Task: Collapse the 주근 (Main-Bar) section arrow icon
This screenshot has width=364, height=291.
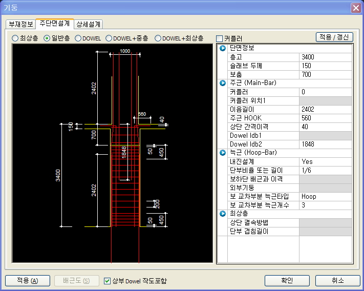Action: coord(223,83)
